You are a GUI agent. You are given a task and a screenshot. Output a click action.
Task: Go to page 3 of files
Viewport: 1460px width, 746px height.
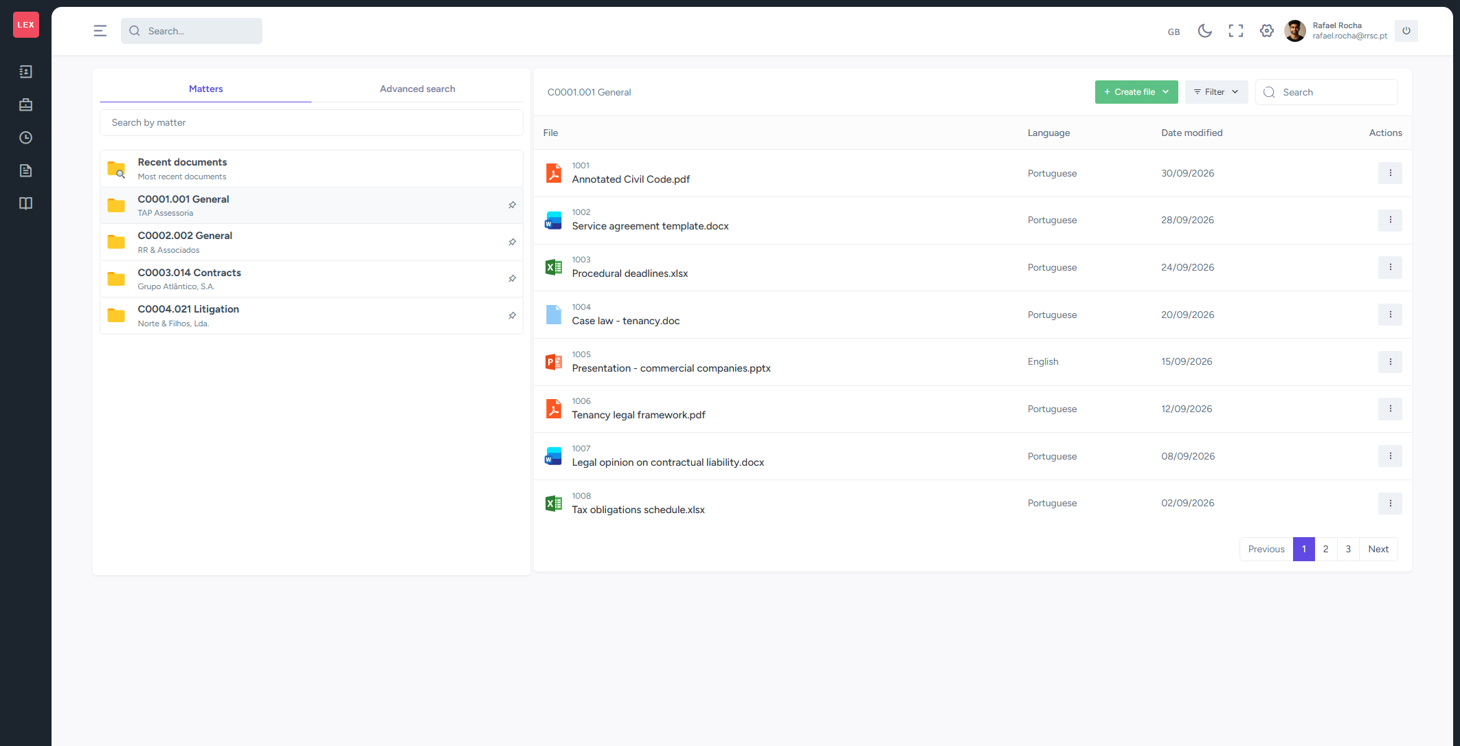[x=1348, y=549]
